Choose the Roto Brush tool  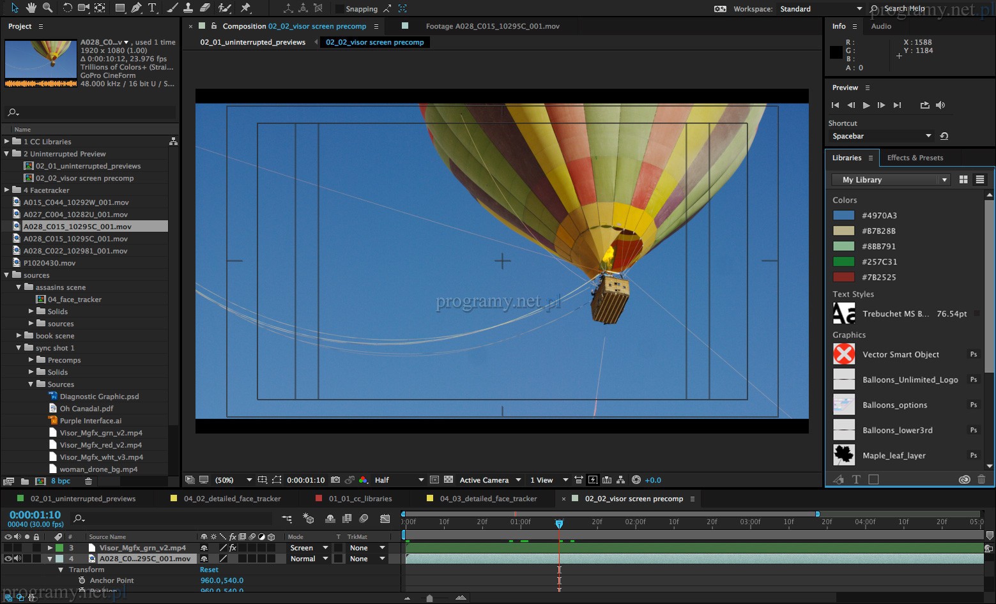pyautogui.click(x=224, y=8)
